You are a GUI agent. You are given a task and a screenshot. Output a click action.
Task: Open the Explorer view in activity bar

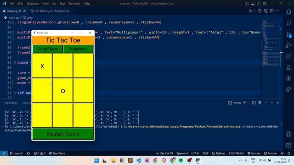pyautogui.click(x=288, y=12)
